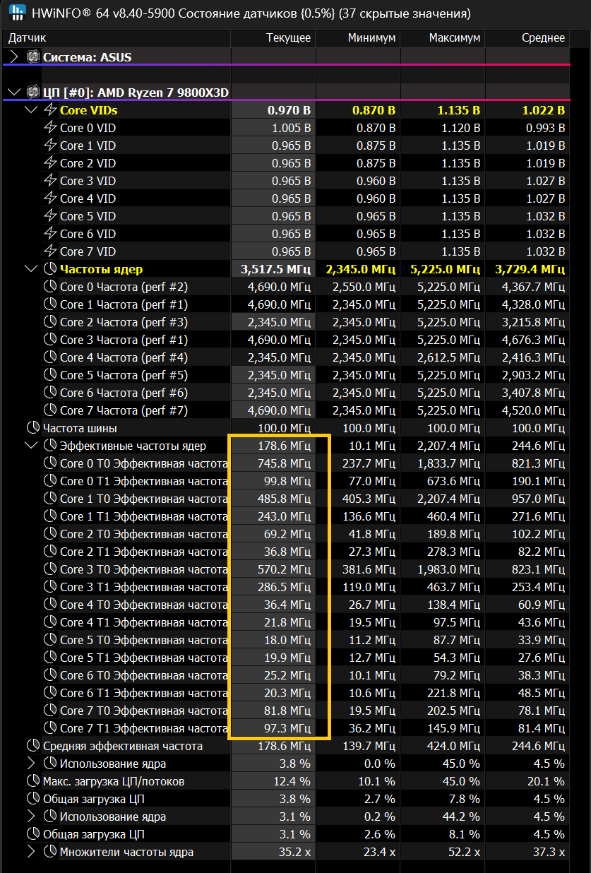Select the Core 6 Частота (perf #6) row
The image size is (591, 873).
(287, 392)
